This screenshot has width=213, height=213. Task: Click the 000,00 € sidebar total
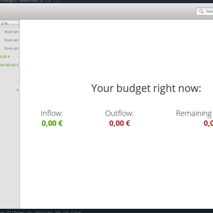point(9,65)
